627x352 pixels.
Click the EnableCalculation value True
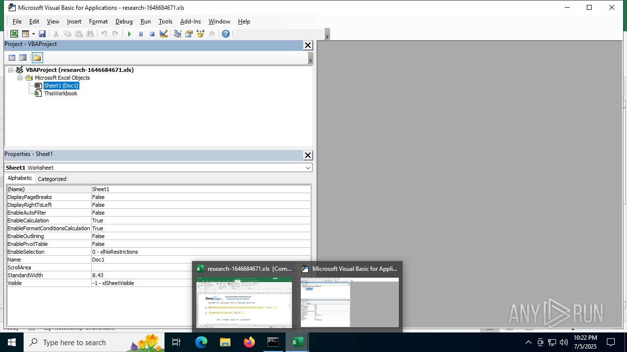coord(201,220)
